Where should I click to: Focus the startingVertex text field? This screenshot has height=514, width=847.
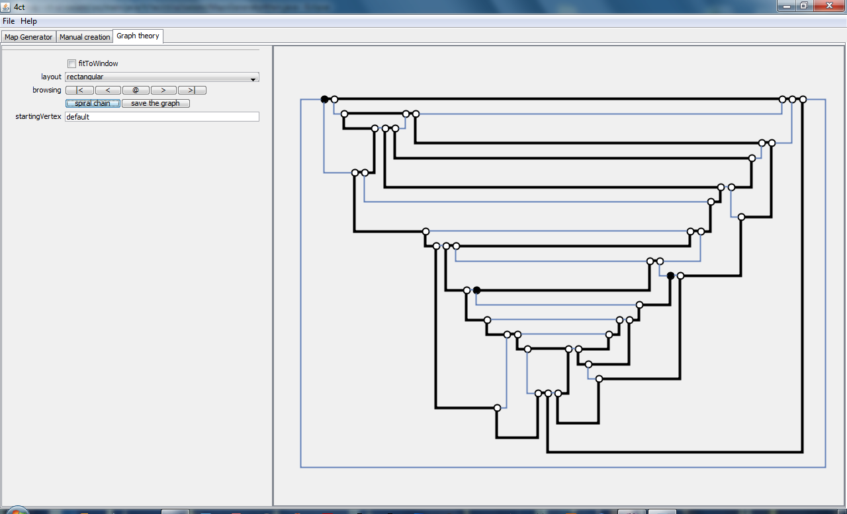coord(162,116)
